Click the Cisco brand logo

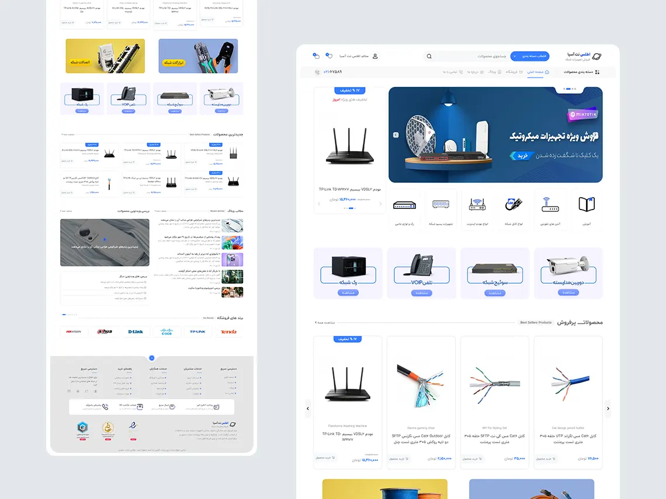[167, 331]
